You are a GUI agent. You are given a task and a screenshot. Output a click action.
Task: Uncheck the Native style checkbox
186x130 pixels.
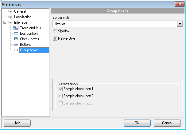point(55,39)
